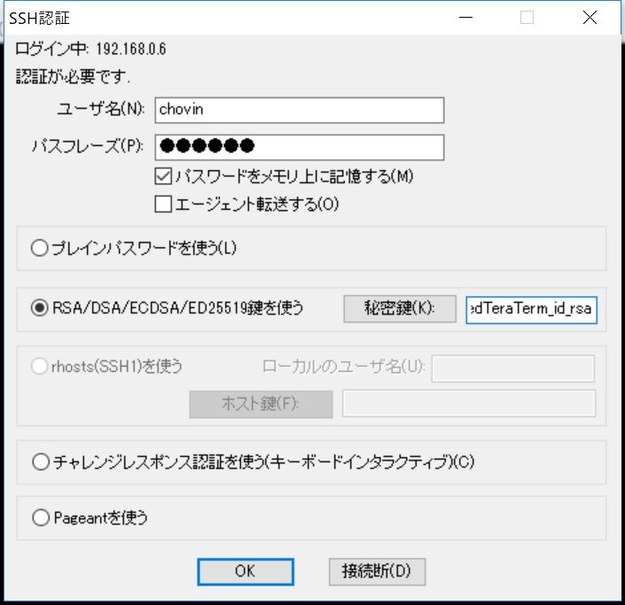Click the ユーザ名 input field containing chovin

point(300,110)
